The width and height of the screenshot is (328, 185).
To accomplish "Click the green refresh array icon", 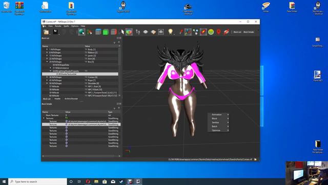I will click(67, 118).
